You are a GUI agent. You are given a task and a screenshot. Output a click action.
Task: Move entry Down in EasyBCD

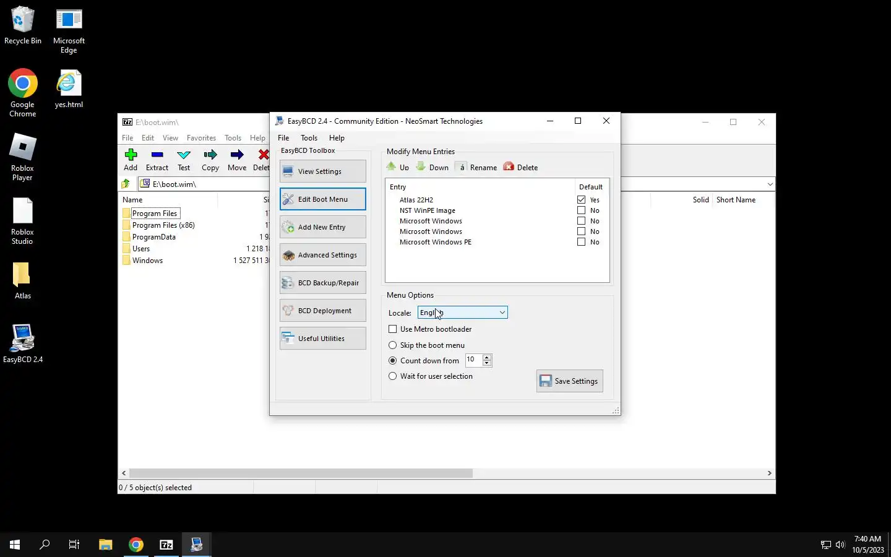coord(433,167)
